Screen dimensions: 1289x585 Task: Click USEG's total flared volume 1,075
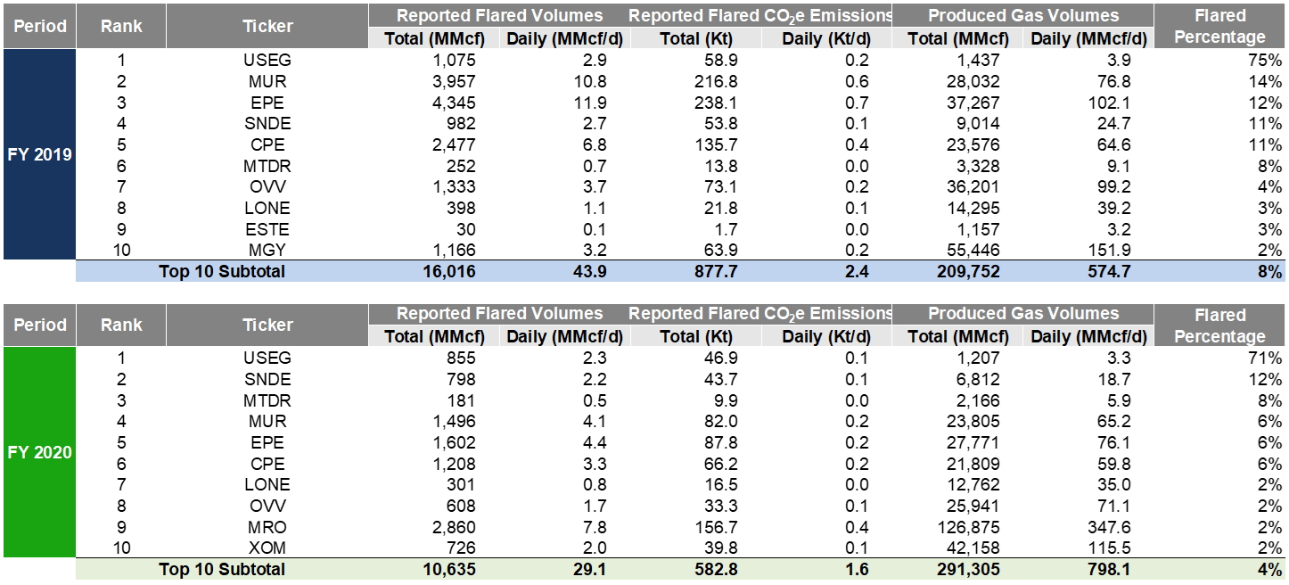455,60
